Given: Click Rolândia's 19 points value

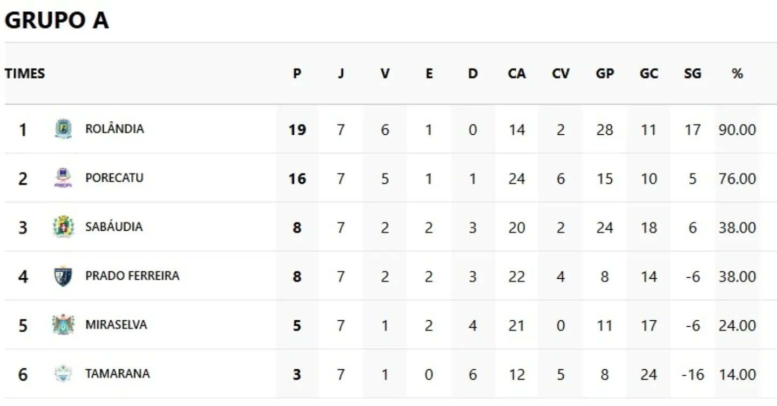Looking at the screenshot, I should pyautogui.click(x=297, y=130).
